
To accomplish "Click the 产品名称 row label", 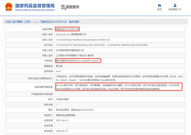I will point(48,61).
